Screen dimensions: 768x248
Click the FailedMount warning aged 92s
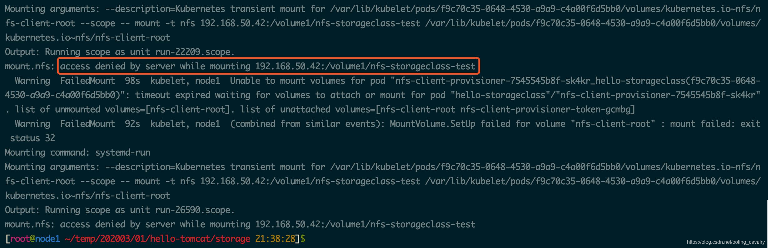tap(88, 124)
